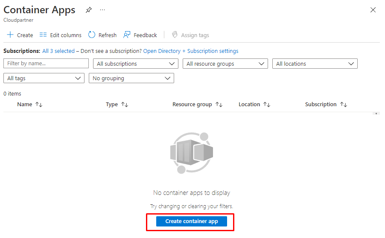Click the Assign tags icon
Viewport: 385px width, 238px height.
[174, 35]
